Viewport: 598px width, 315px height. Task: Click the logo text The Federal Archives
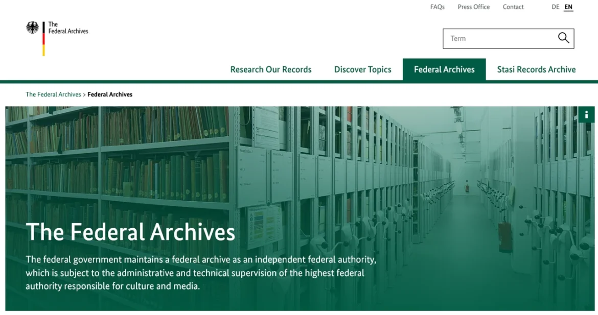68,28
